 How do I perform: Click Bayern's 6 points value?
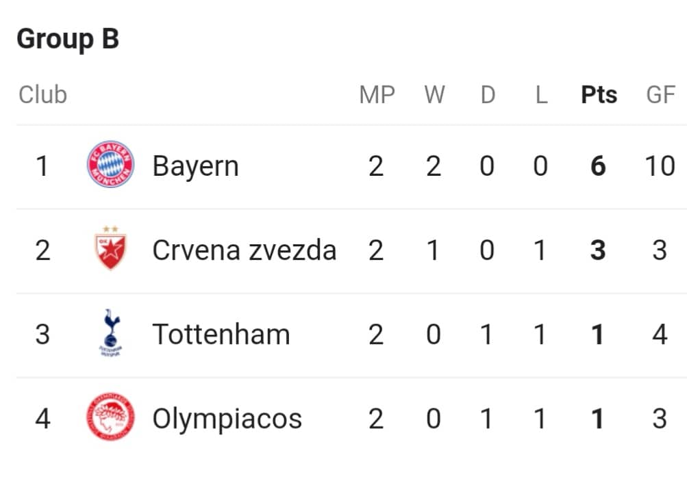click(x=598, y=166)
